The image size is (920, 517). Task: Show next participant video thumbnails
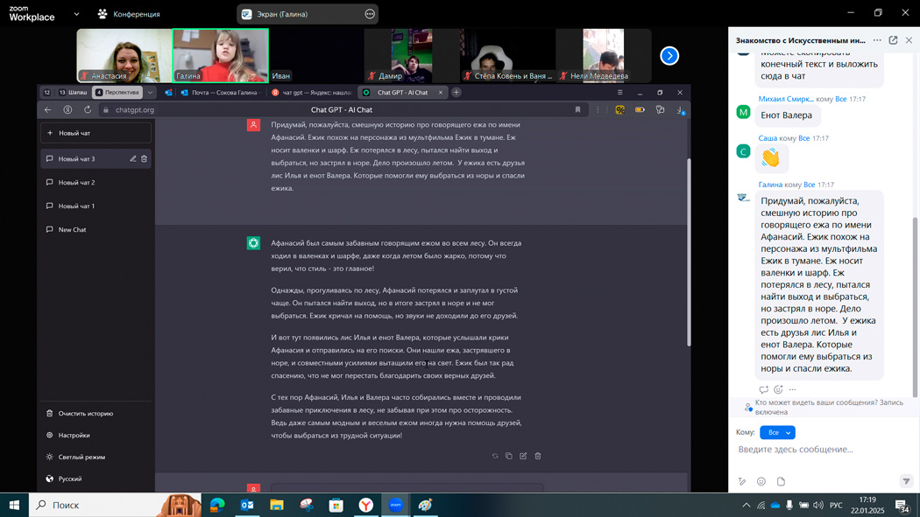tap(669, 56)
